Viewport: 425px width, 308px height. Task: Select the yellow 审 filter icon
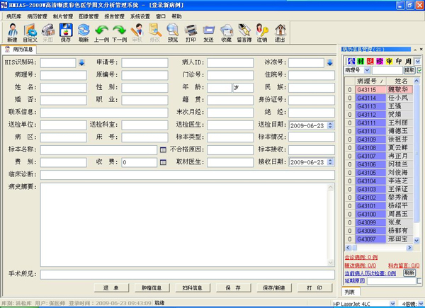point(389,62)
